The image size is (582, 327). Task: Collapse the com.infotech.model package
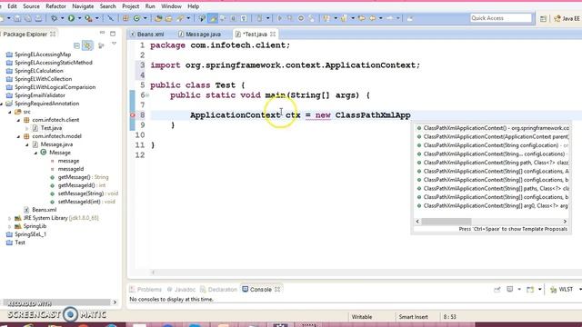coord(18,136)
